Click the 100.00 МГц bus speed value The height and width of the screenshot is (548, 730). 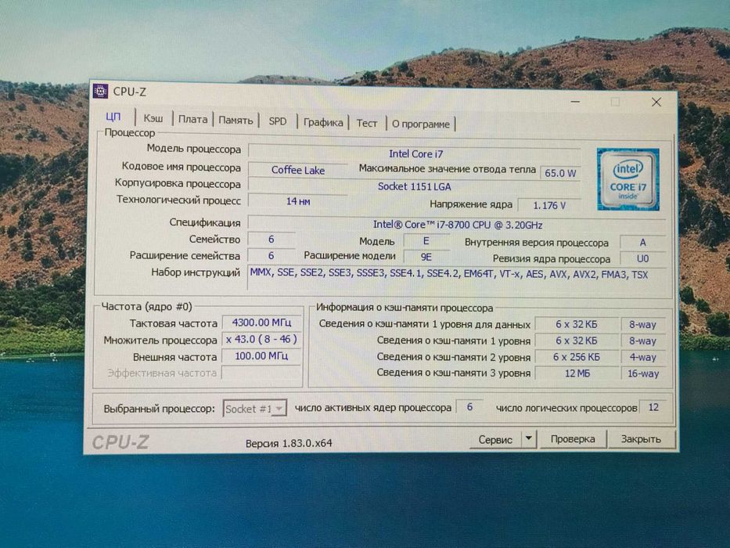click(261, 356)
